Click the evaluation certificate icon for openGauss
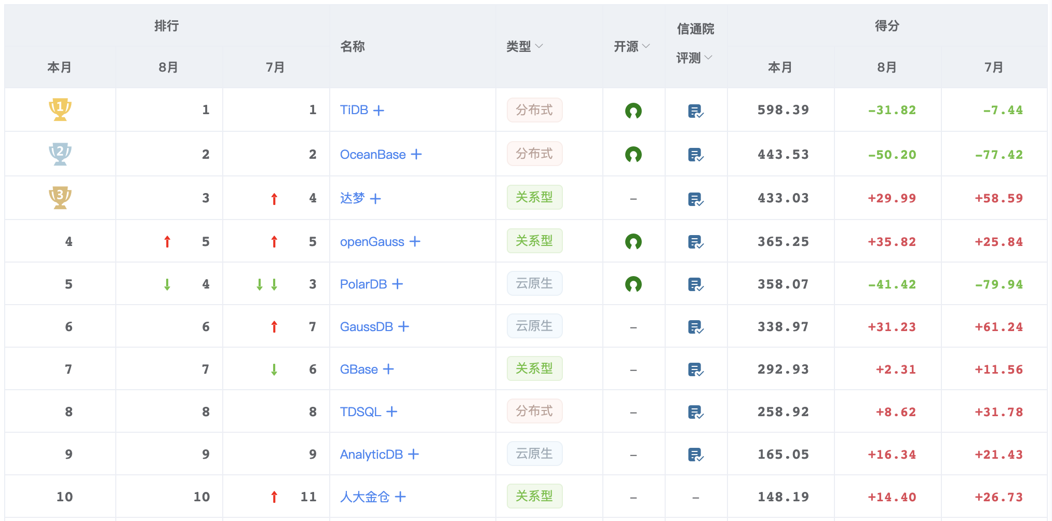1052x521 pixels. [696, 242]
